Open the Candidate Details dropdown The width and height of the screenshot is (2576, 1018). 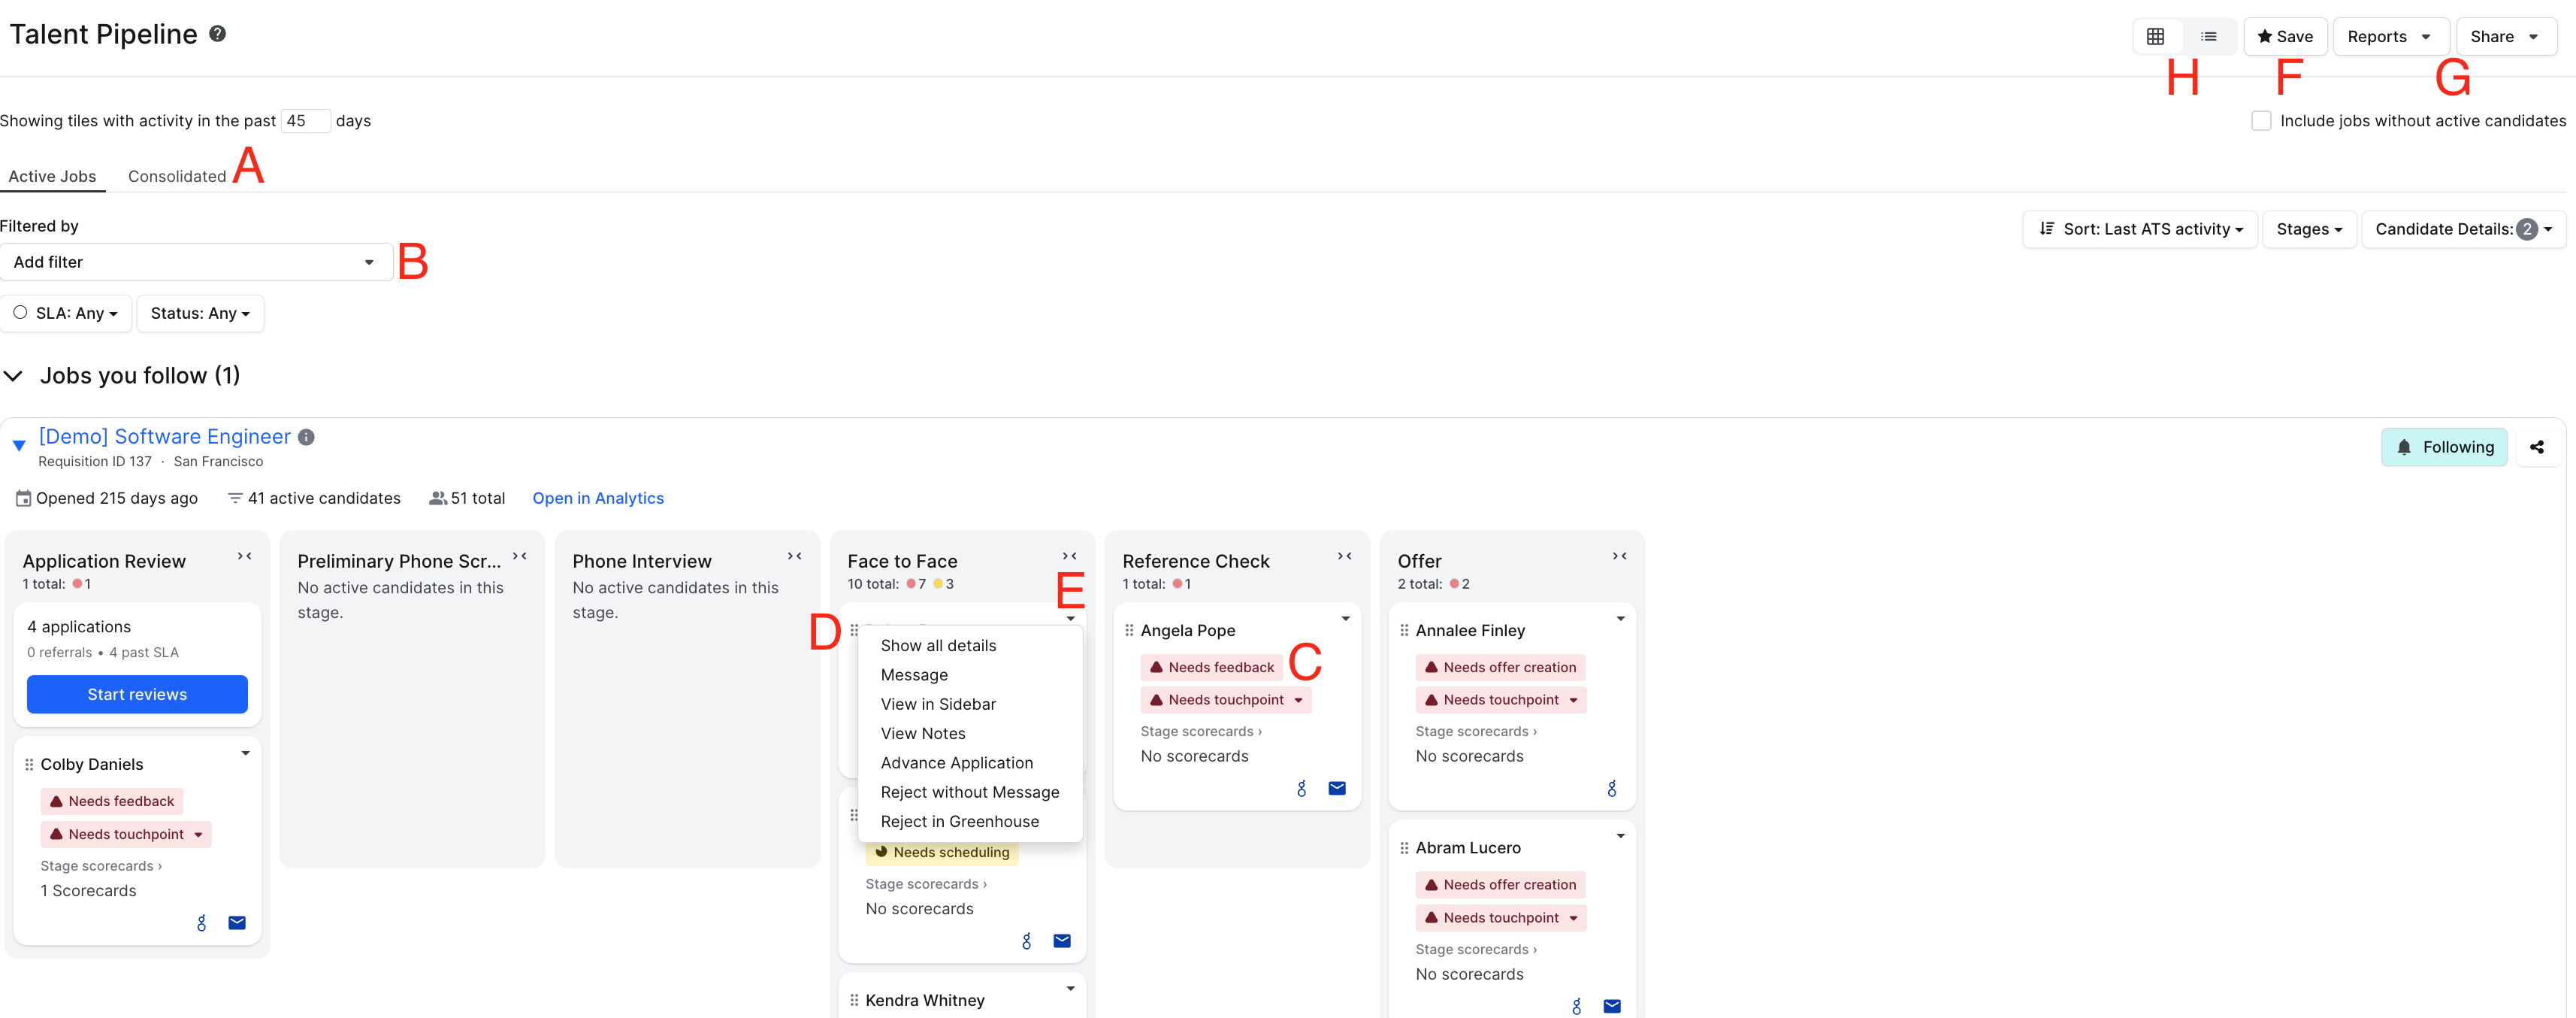pyautogui.click(x=2463, y=229)
